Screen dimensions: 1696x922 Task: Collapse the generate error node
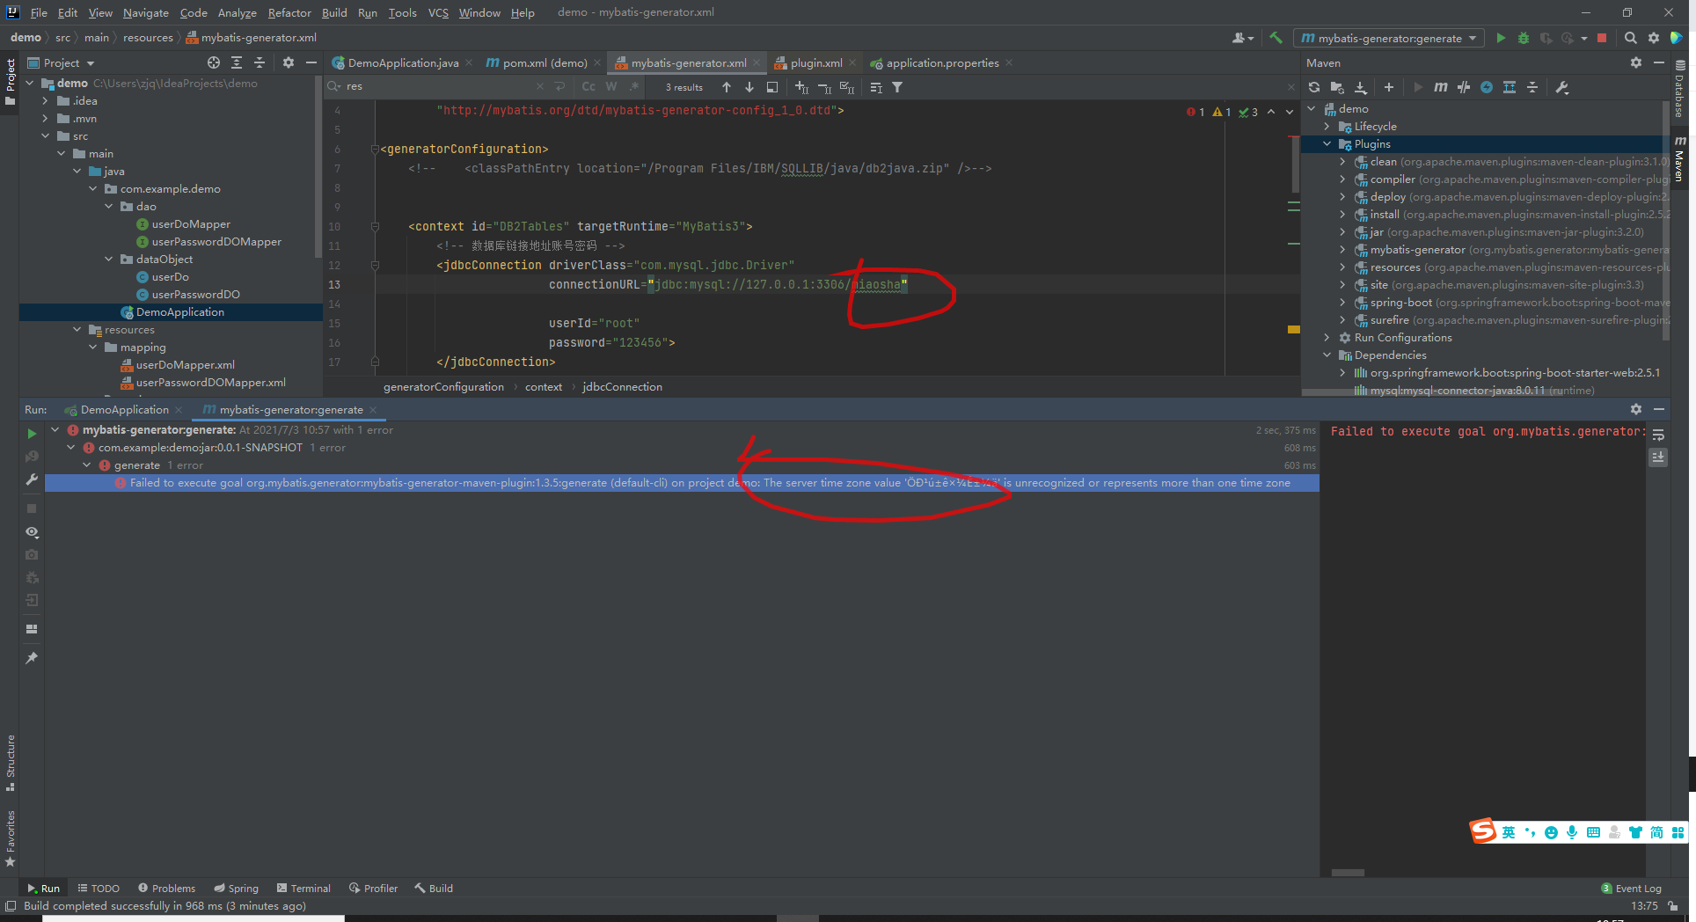(86, 465)
